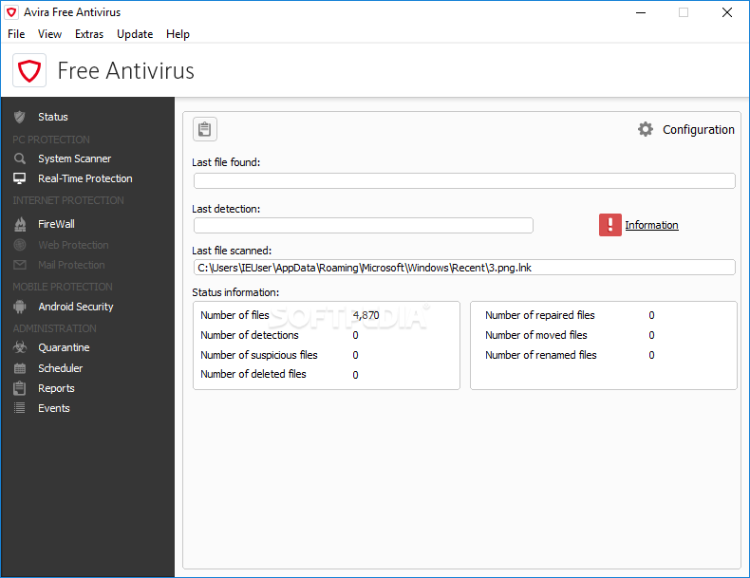Open the File menu
The image size is (750, 578).
(16, 34)
